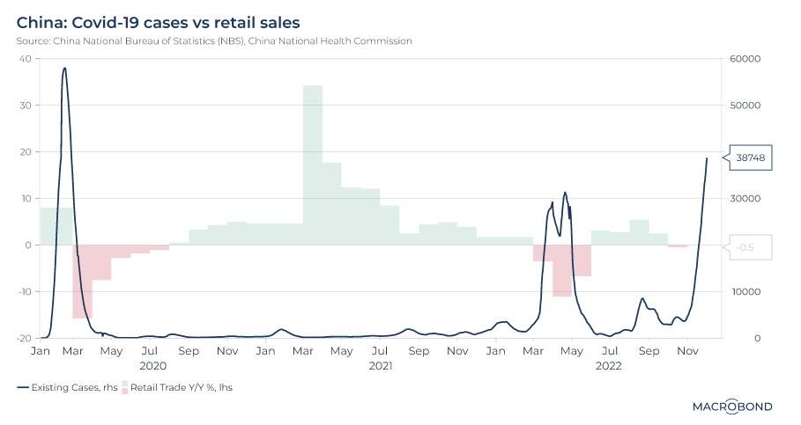Click the 50000 right-axis label
This screenshot has width=801, height=425.
click(745, 106)
